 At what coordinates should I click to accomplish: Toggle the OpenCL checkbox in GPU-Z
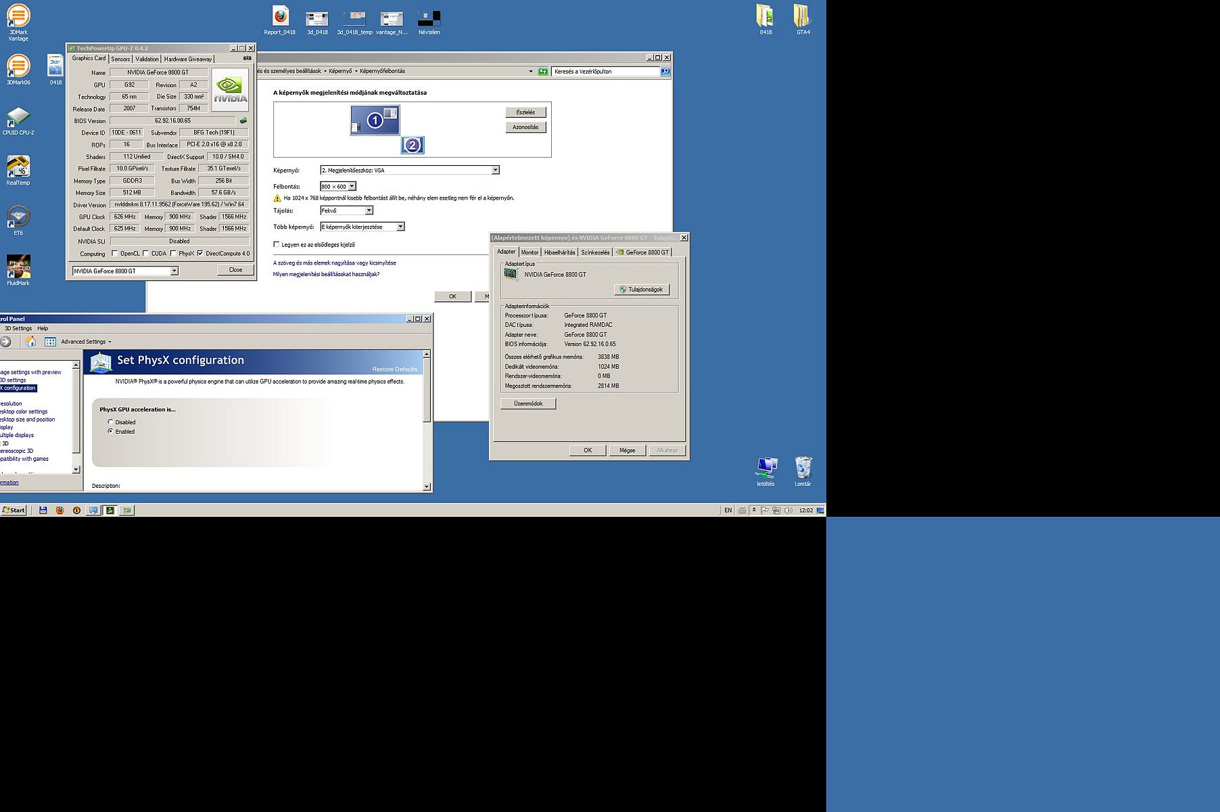click(x=114, y=253)
